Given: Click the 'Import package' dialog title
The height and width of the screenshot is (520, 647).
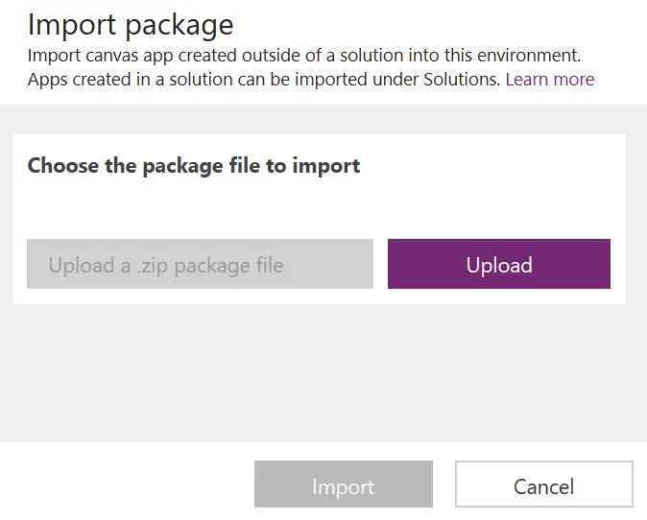Looking at the screenshot, I should point(131,24).
